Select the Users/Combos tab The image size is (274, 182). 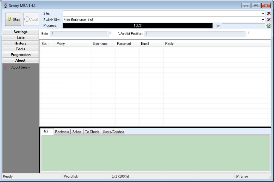coord(113,132)
